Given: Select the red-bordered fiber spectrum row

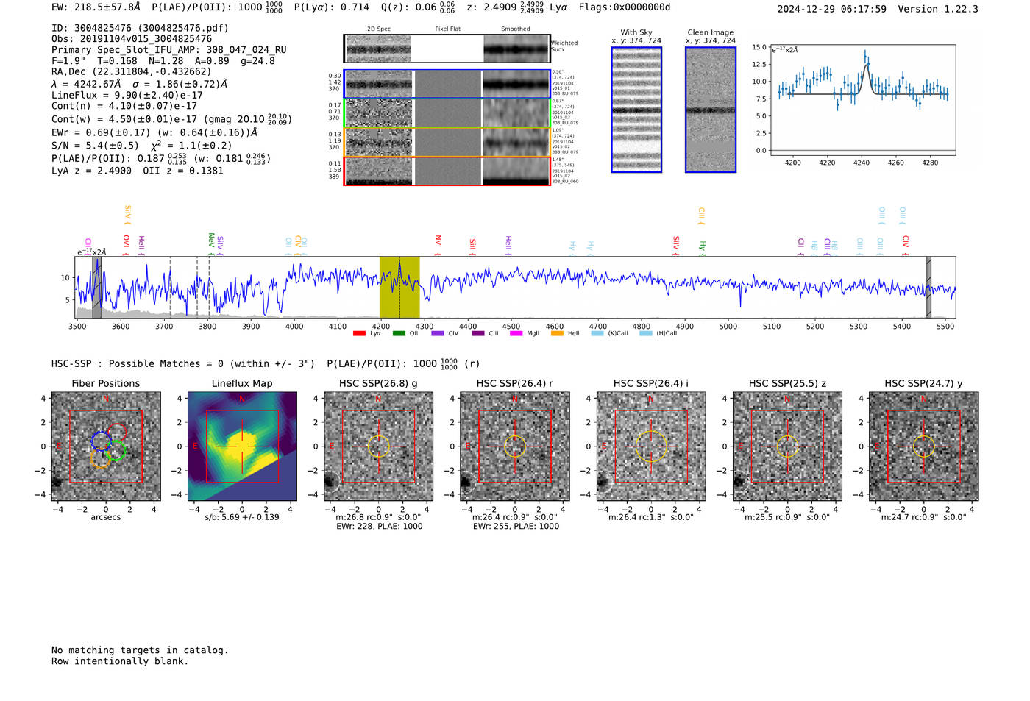Looking at the screenshot, I should pos(447,171).
